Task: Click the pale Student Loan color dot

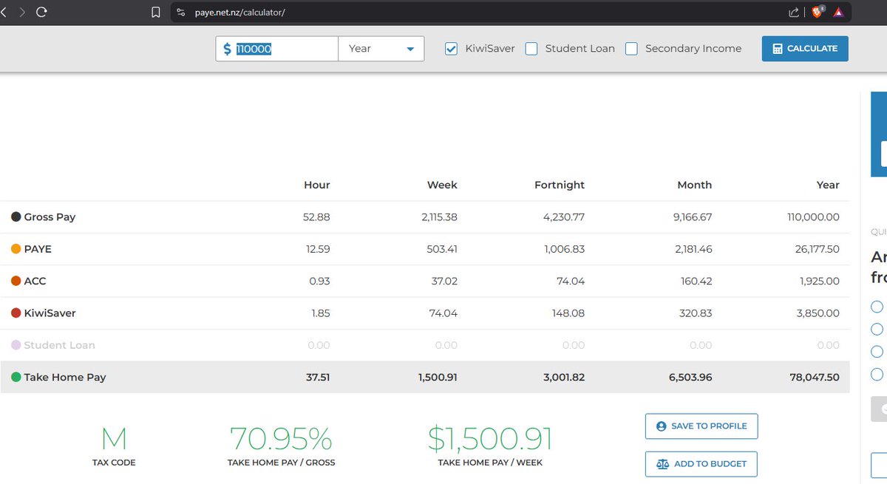Action: [16, 345]
